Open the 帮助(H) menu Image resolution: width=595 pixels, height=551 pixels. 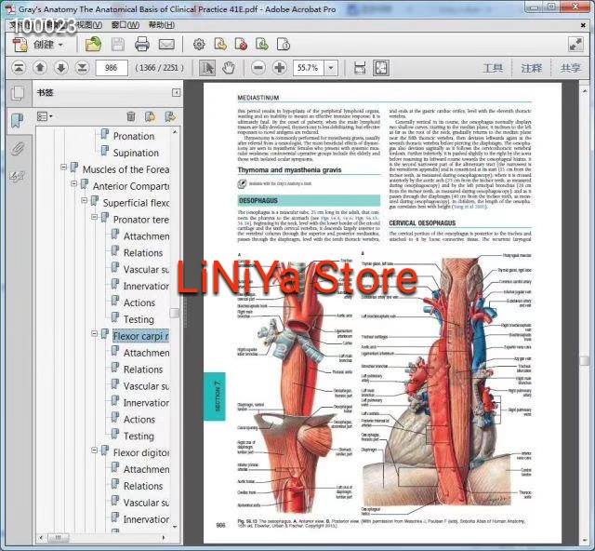(x=162, y=25)
